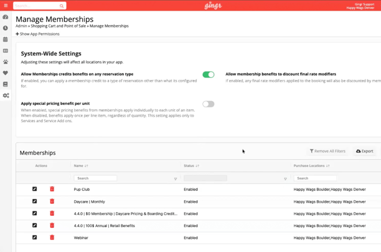Screen dimensions: 381x252
Task: Click the Enabled status of Webinar
Action: point(190,238)
